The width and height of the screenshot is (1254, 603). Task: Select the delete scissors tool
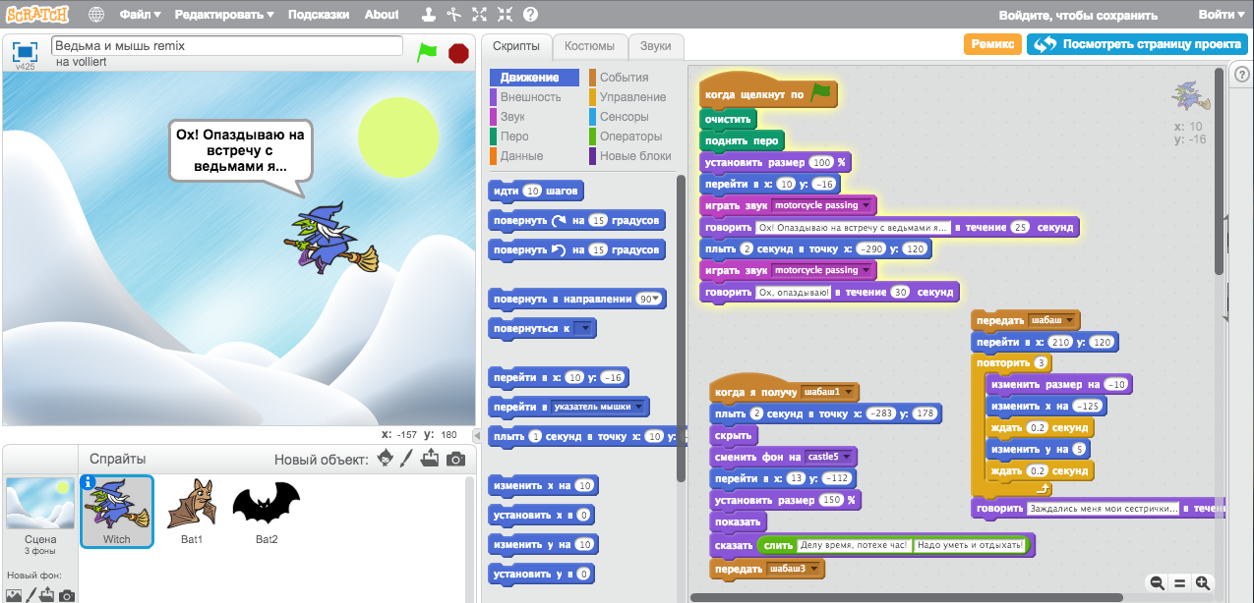(x=453, y=15)
